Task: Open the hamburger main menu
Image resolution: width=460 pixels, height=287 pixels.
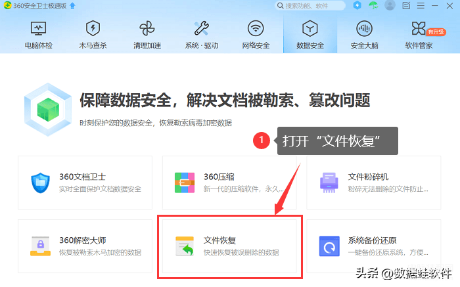Action: tap(421, 5)
